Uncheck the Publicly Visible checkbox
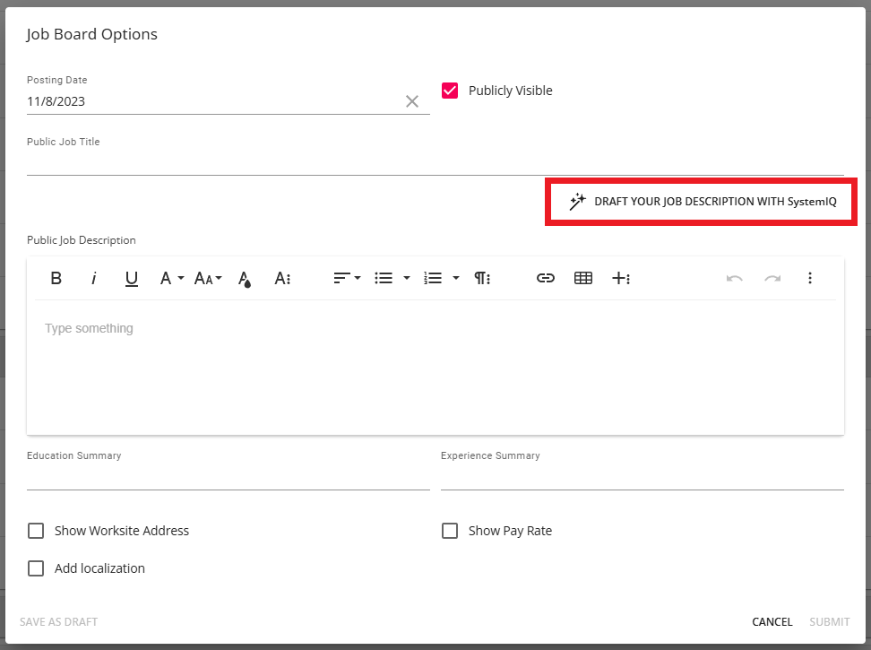 click(x=450, y=91)
